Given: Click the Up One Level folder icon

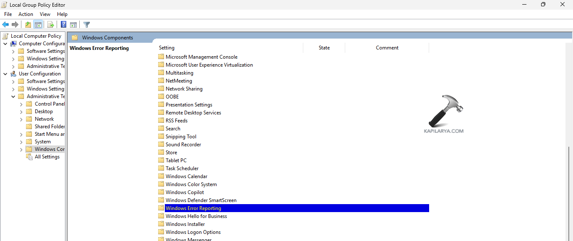Looking at the screenshot, I should [x=28, y=25].
